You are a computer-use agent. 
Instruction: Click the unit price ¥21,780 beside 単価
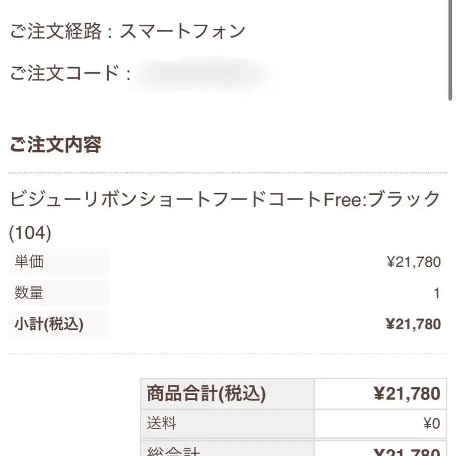tap(413, 262)
